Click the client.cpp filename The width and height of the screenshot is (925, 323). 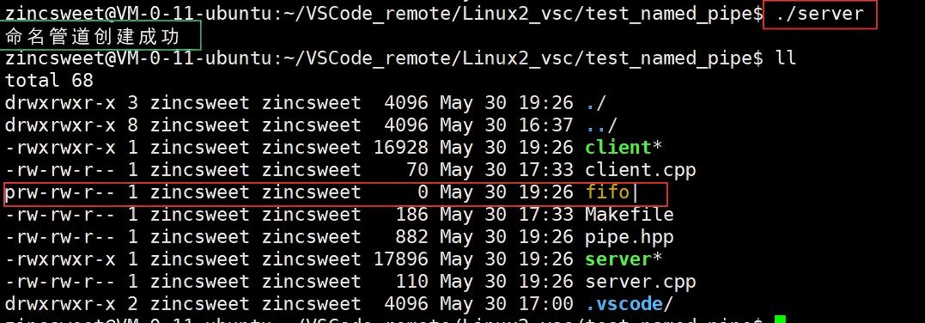click(x=640, y=170)
